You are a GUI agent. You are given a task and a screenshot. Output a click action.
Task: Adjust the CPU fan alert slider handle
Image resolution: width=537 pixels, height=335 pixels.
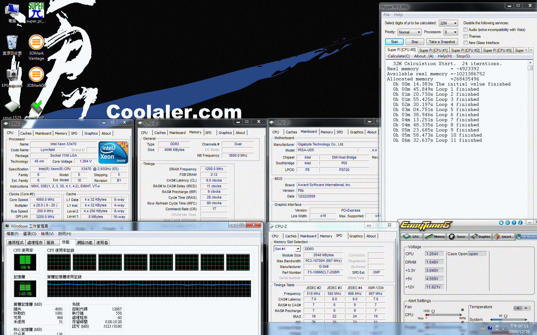[433, 311]
